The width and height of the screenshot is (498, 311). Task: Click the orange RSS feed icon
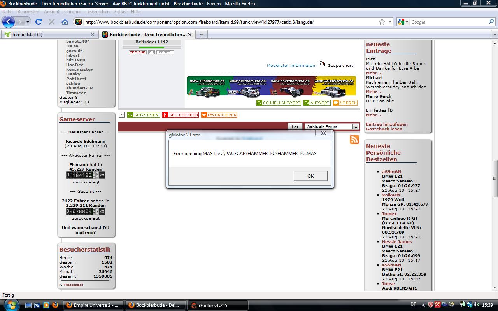click(354, 140)
